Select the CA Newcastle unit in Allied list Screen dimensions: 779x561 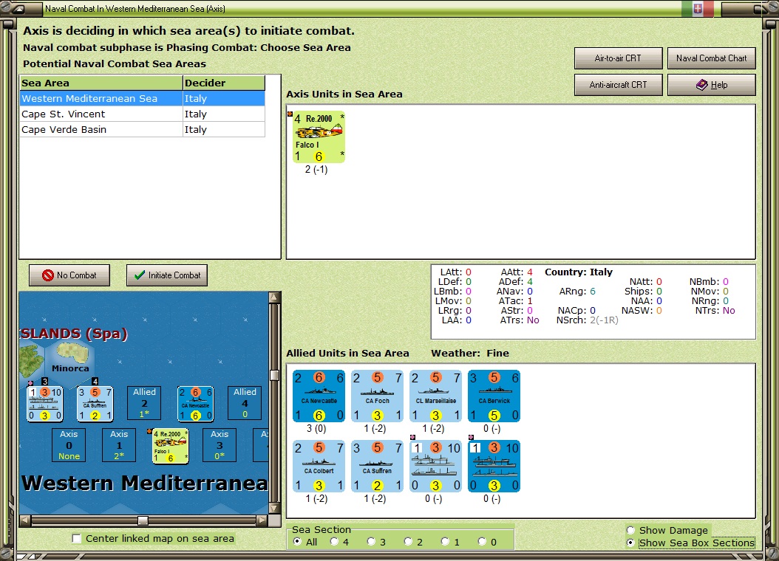coord(319,396)
